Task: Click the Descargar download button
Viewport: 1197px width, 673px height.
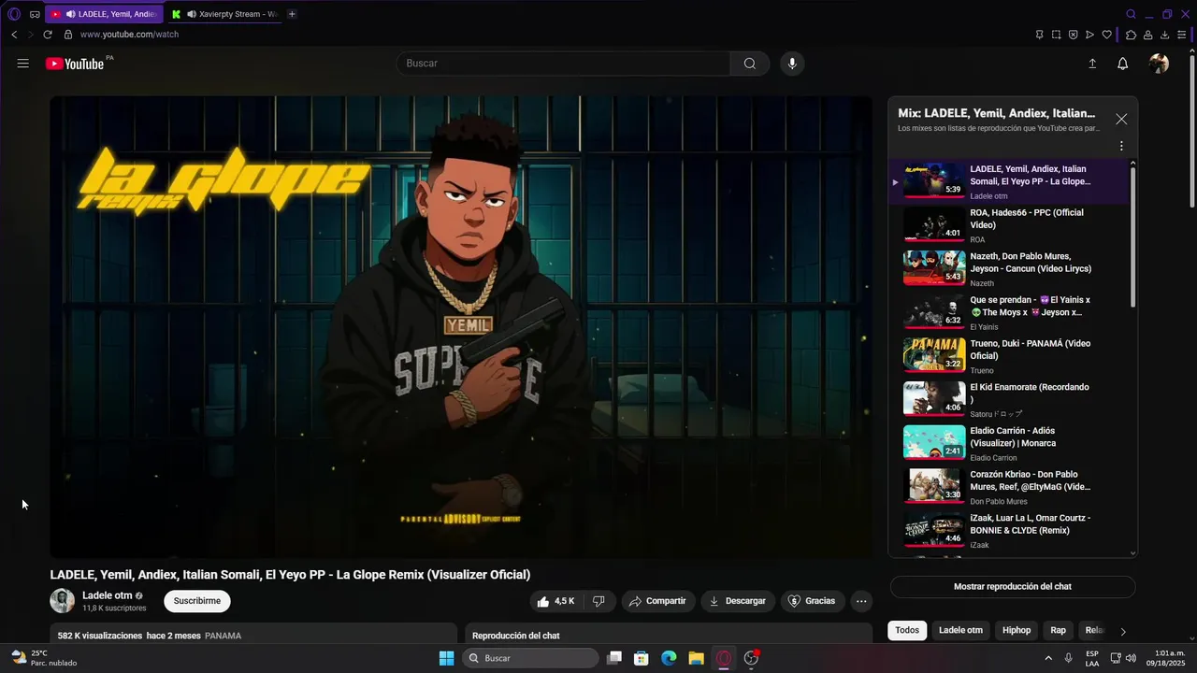Action: 737,601
